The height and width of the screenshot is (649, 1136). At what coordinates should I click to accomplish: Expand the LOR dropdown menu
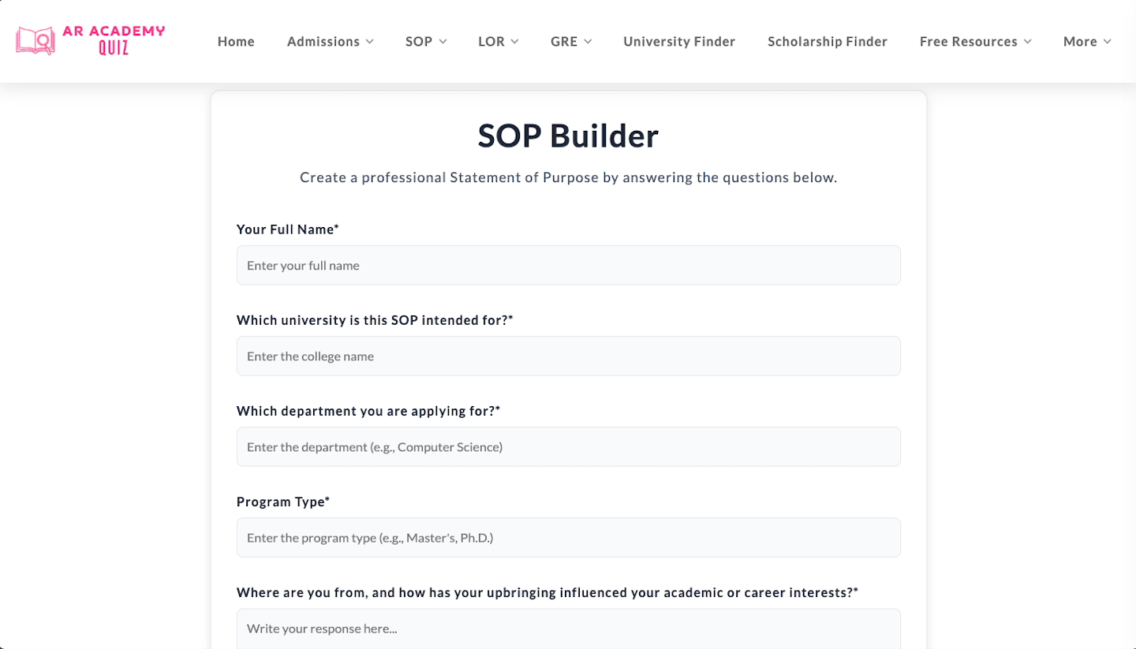click(491, 42)
